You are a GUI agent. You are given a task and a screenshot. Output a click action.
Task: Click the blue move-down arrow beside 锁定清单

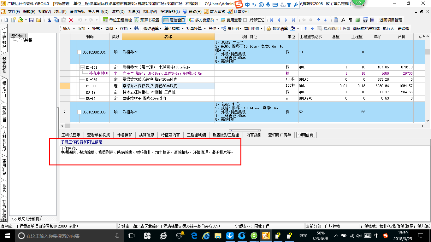point(312,28)
